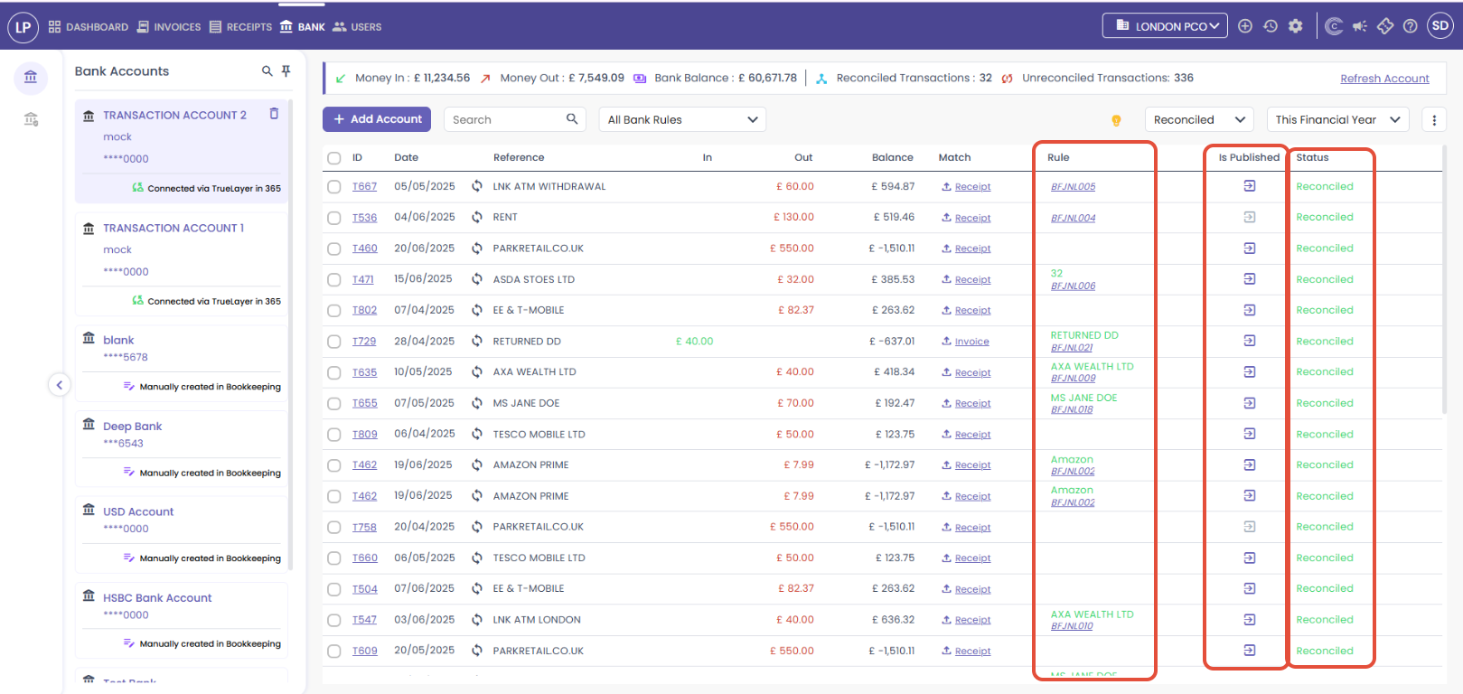Open the LONDON PCO company dropdown

1165,26
